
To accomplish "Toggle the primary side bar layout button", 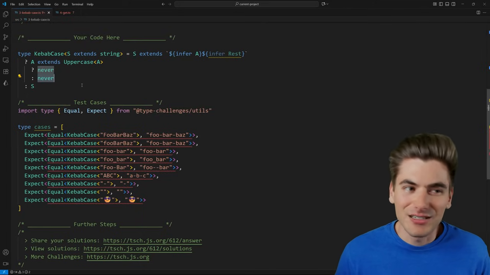I will [x=441, y=4].
